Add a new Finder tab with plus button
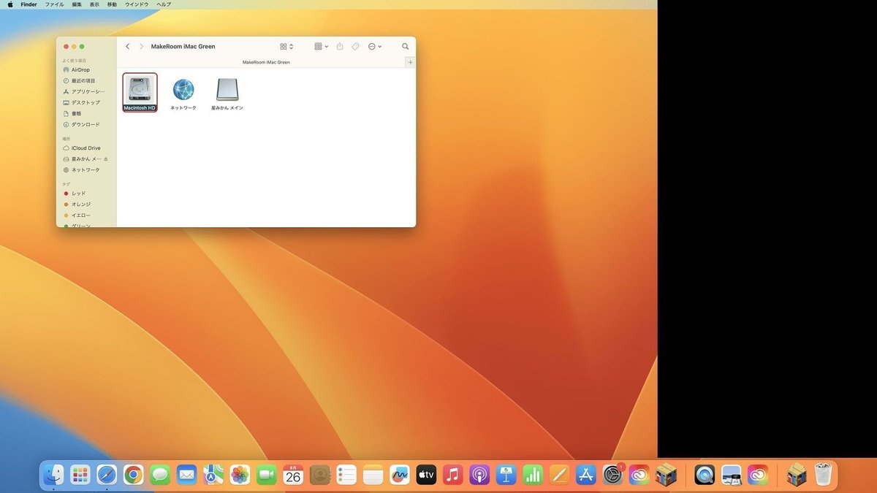The width and height of the screenshot is (877, 493). pyautogui.click(x=411, y=62)
